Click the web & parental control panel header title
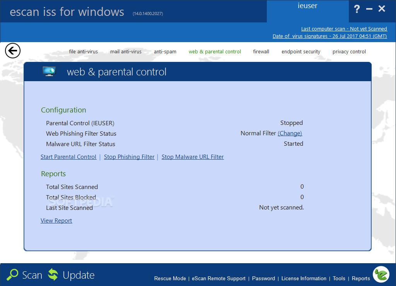 [117, 72]
